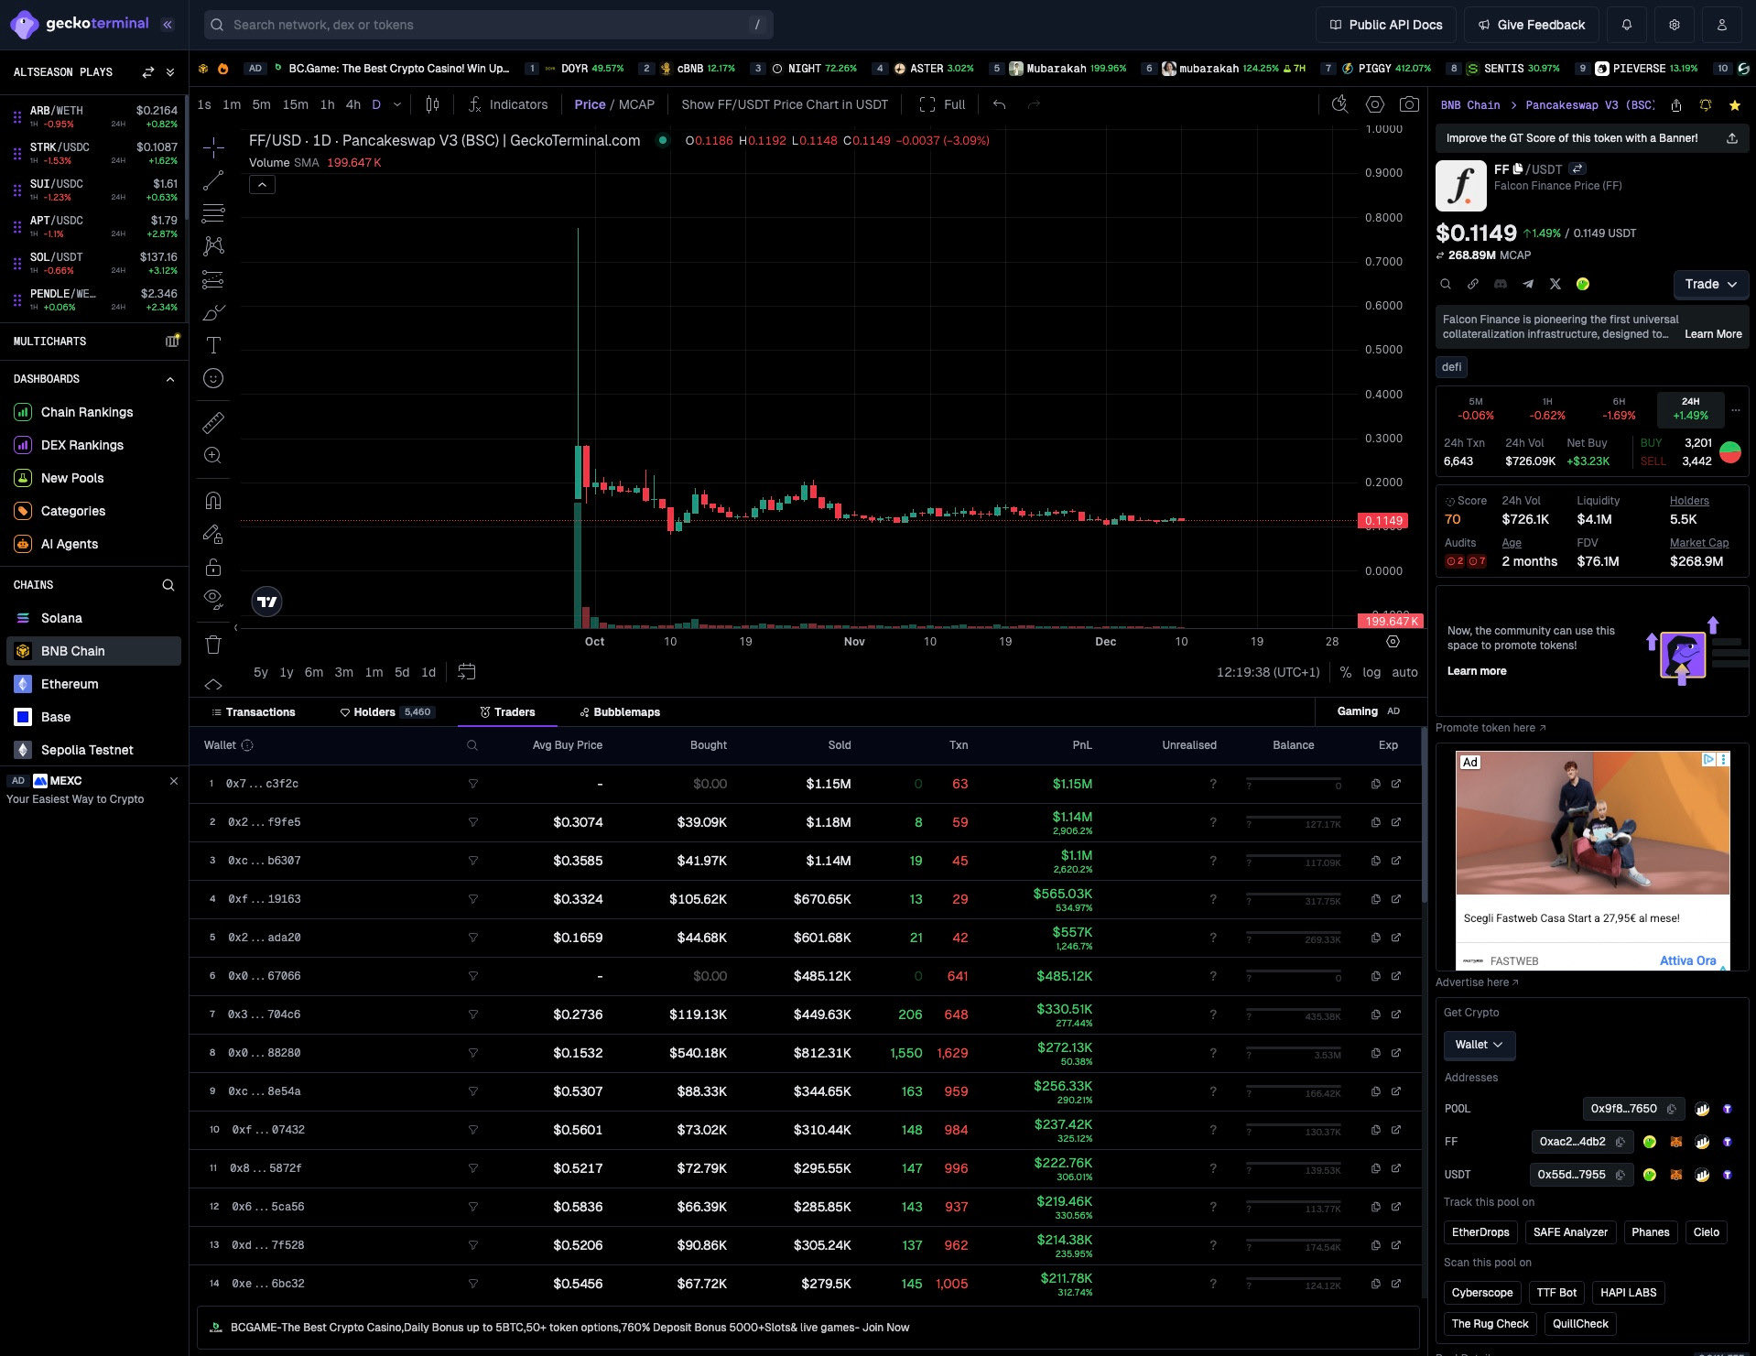Select the ruler measure tool
Screen dimensions: 1756x1356
tap(213, 422)
